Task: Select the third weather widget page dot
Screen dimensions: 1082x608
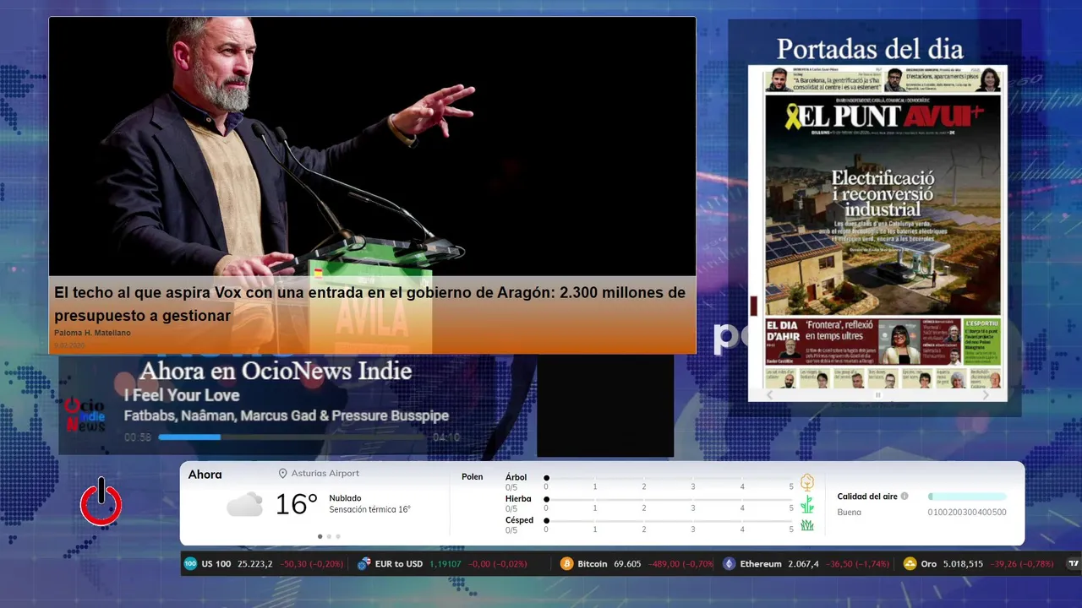Action: coord(338,536)
